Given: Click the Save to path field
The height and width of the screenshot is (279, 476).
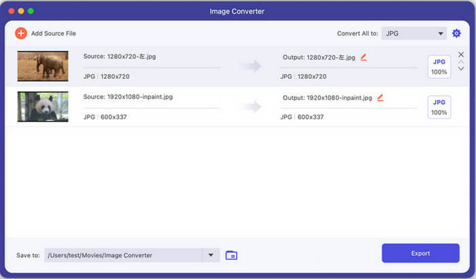Looking at the screenshot, I should [122, 255].
